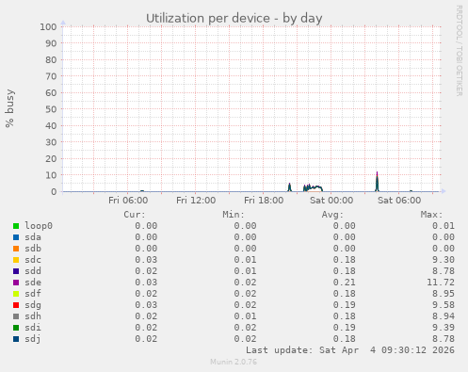Select the 'sdc' device label
Screen dimensions: 468x372
[x=33, y=260]
